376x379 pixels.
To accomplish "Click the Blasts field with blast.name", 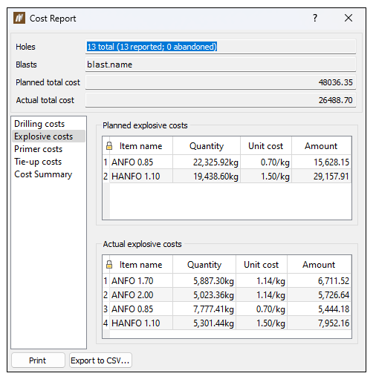I will pos(221,65).
